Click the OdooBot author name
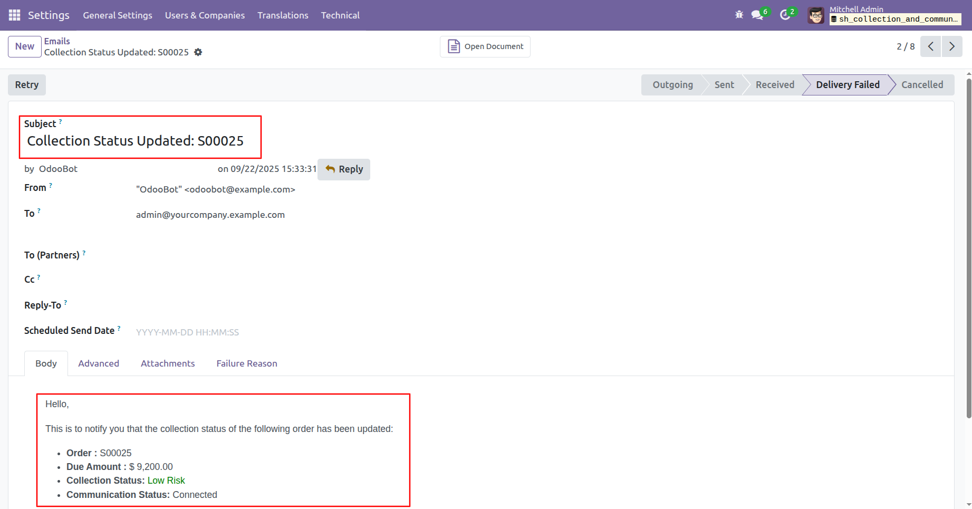Viewport: 972px width, 509px height. (x=58, y=169)
